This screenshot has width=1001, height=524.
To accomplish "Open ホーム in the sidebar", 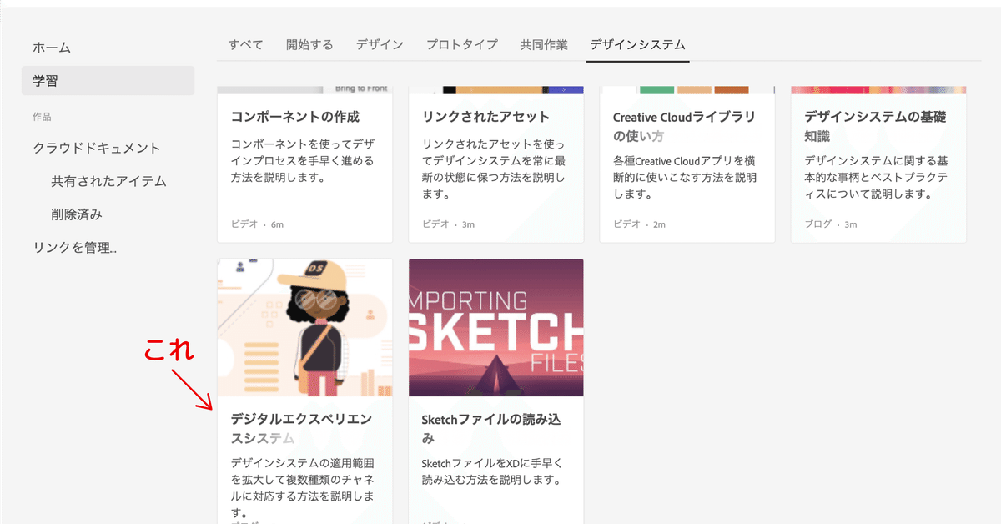I will point(52,48).
